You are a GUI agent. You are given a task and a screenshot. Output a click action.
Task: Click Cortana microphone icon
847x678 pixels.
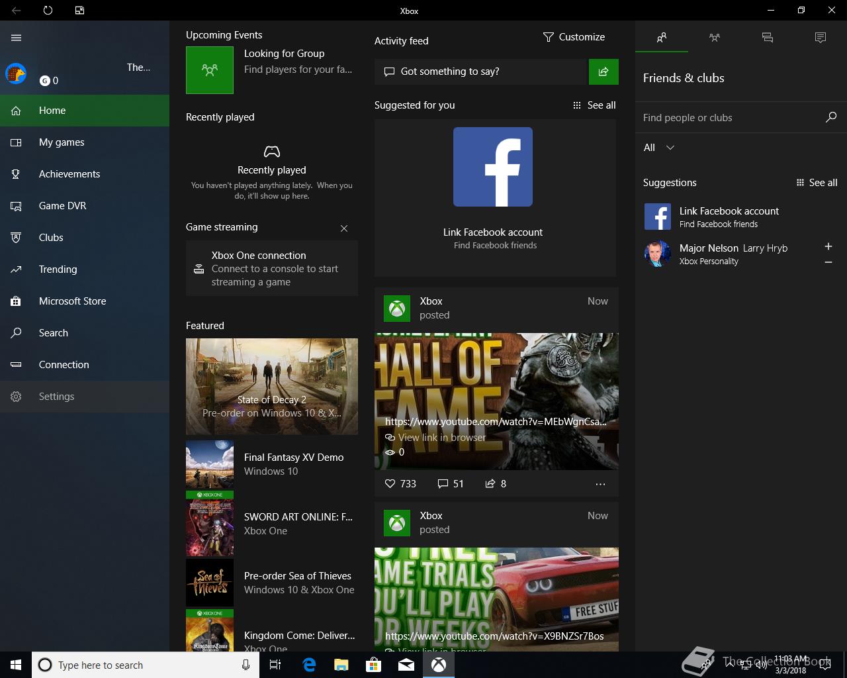point(245,665)
